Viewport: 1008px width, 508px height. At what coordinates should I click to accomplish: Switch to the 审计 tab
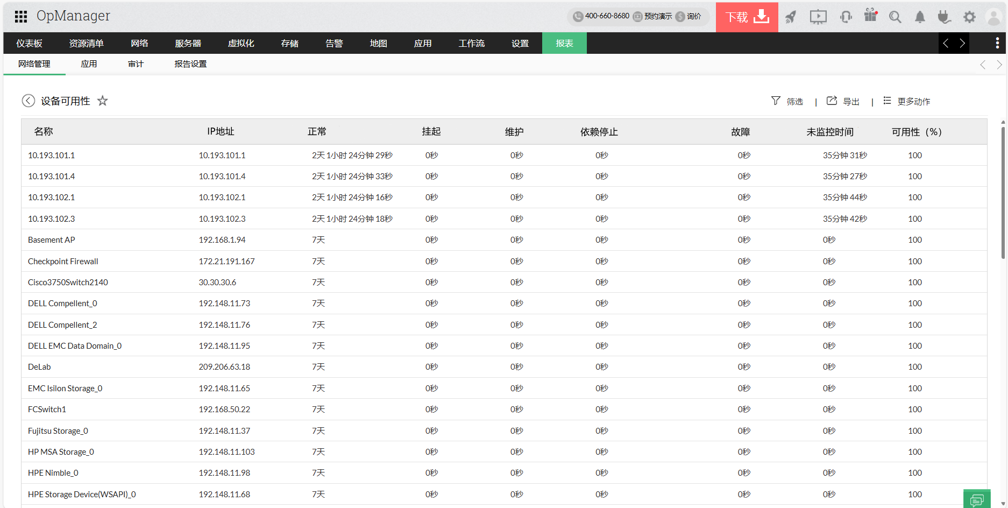click(x=136, y=64)
